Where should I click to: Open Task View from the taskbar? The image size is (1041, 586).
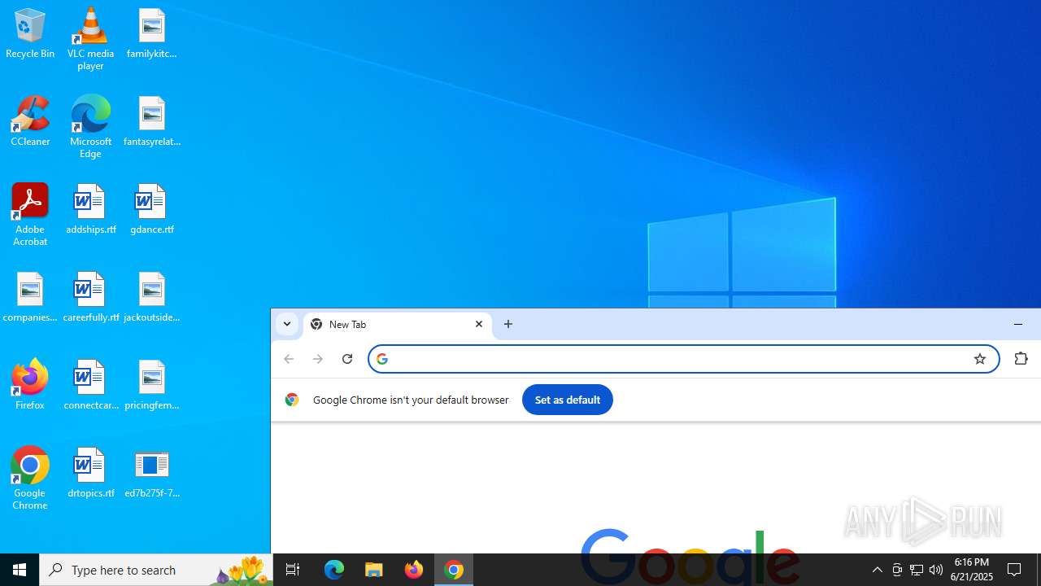click(293, 570)
